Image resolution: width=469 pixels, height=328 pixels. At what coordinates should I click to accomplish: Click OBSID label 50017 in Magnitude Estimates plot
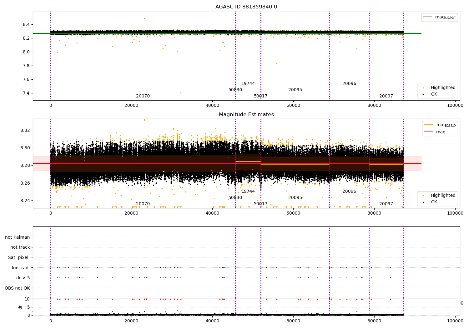(x=260, y=204)
